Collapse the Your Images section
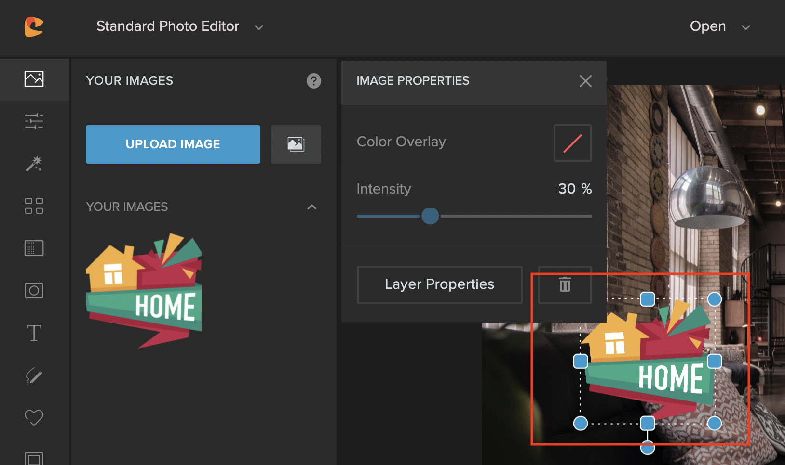The image size is (785, 465). click(312, 207)
